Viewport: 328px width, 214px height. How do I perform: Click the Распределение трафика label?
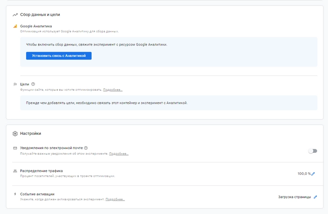pos(41,171)
